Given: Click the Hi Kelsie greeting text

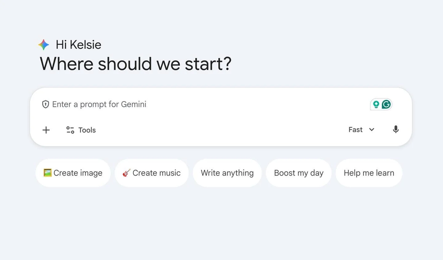Looking at the screenshot, I should click(78, 45).
